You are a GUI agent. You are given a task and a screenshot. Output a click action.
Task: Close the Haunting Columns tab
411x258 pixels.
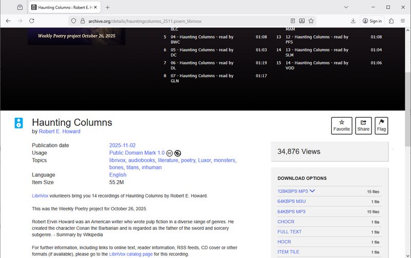[x=96, y=7]
